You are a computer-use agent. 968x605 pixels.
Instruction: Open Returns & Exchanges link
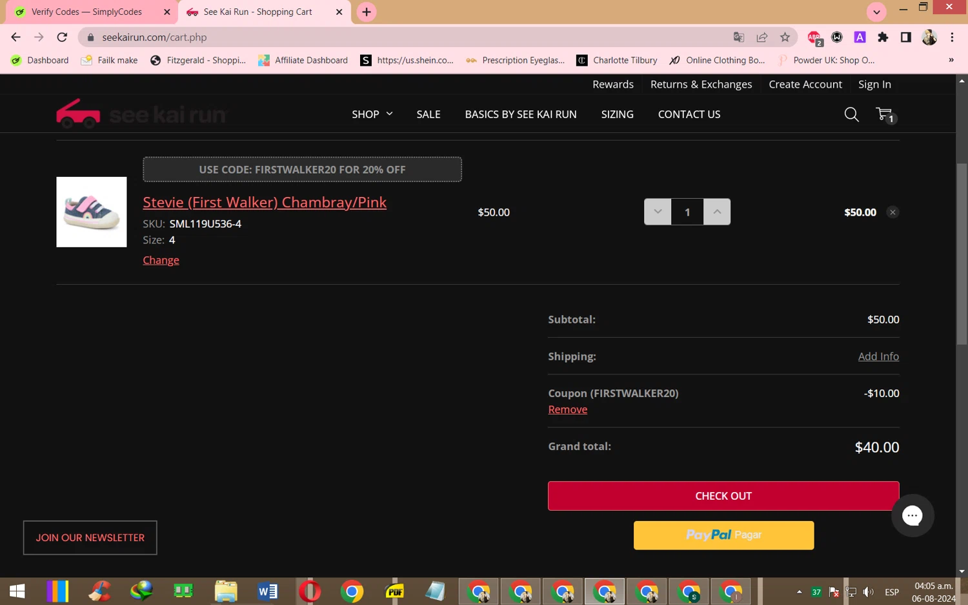[701, 85]
